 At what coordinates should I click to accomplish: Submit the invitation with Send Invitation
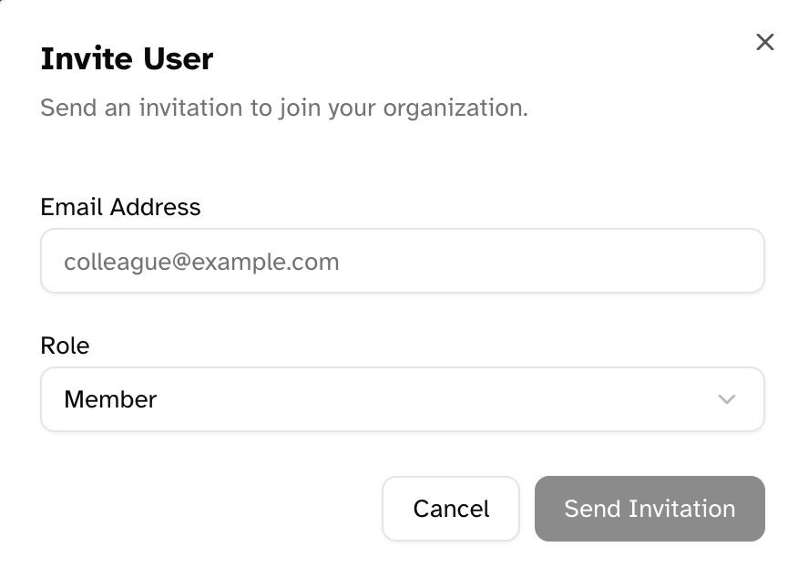pyautogui.click(x=650, y=509)
